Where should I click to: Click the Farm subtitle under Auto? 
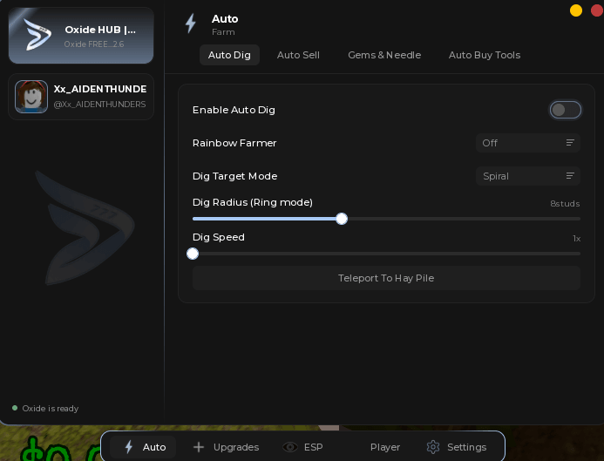223,32
